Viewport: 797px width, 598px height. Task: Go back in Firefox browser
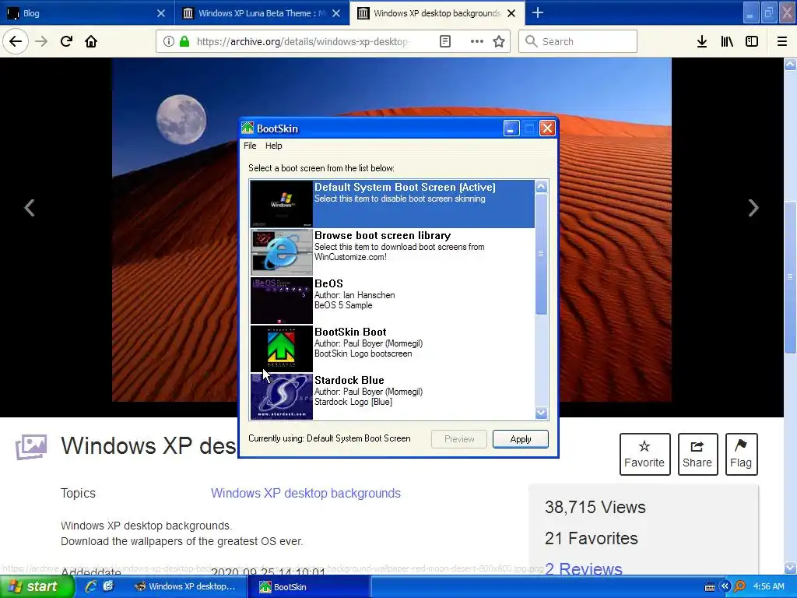coord(16,41)
